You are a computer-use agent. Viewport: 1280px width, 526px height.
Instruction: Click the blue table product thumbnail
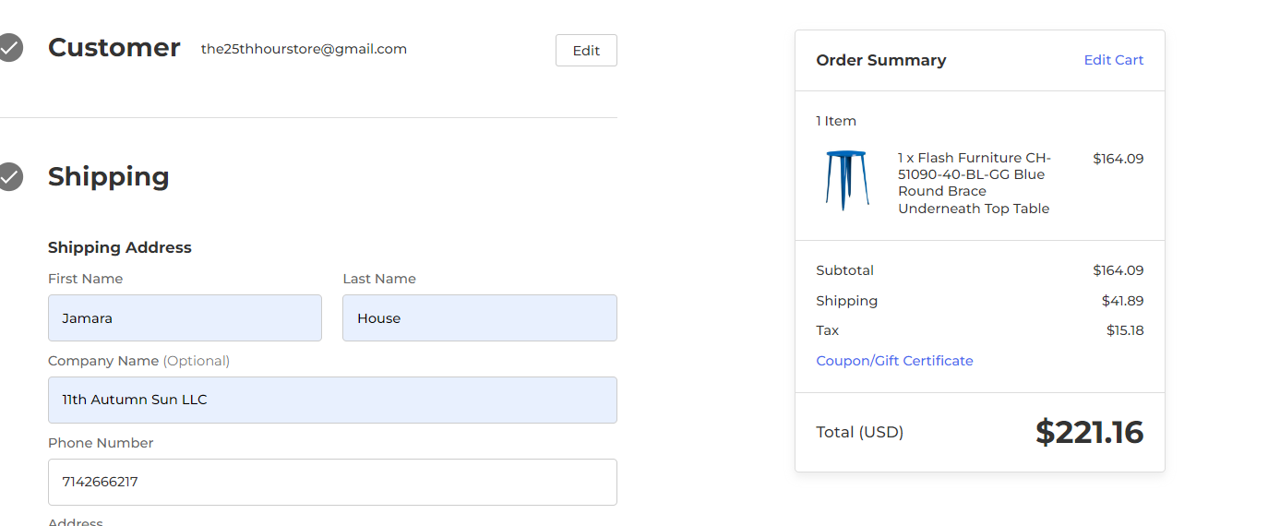(846, 181)
